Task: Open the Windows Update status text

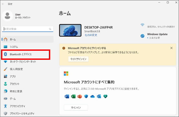Action: pos(157,36)
